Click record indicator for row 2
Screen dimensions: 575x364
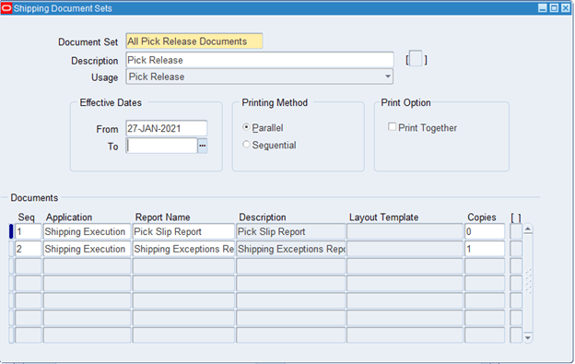(x=11, y=249)
